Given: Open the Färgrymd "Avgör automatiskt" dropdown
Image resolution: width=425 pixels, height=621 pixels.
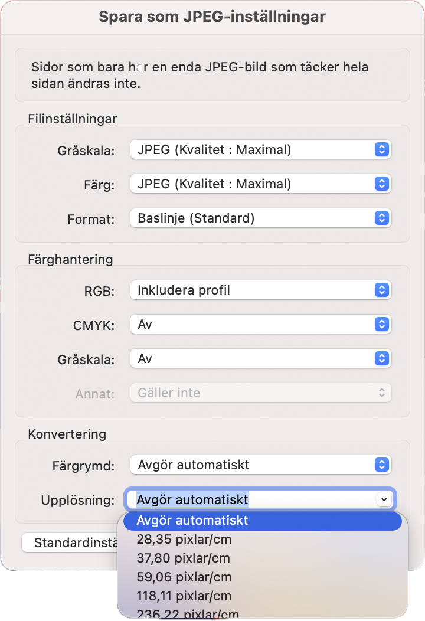Looking at the screenshot, I should click(x=260, y=465).
